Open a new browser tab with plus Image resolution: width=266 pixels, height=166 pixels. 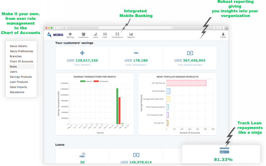pyautogui.click(x=227, y=29)
